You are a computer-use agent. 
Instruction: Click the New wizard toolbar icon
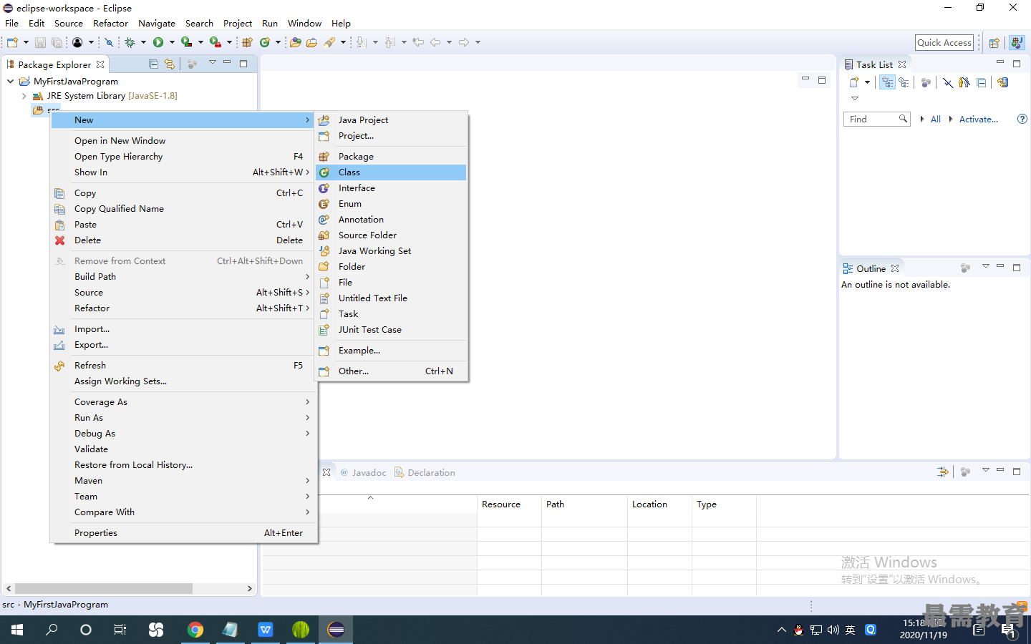pos(12,42)
